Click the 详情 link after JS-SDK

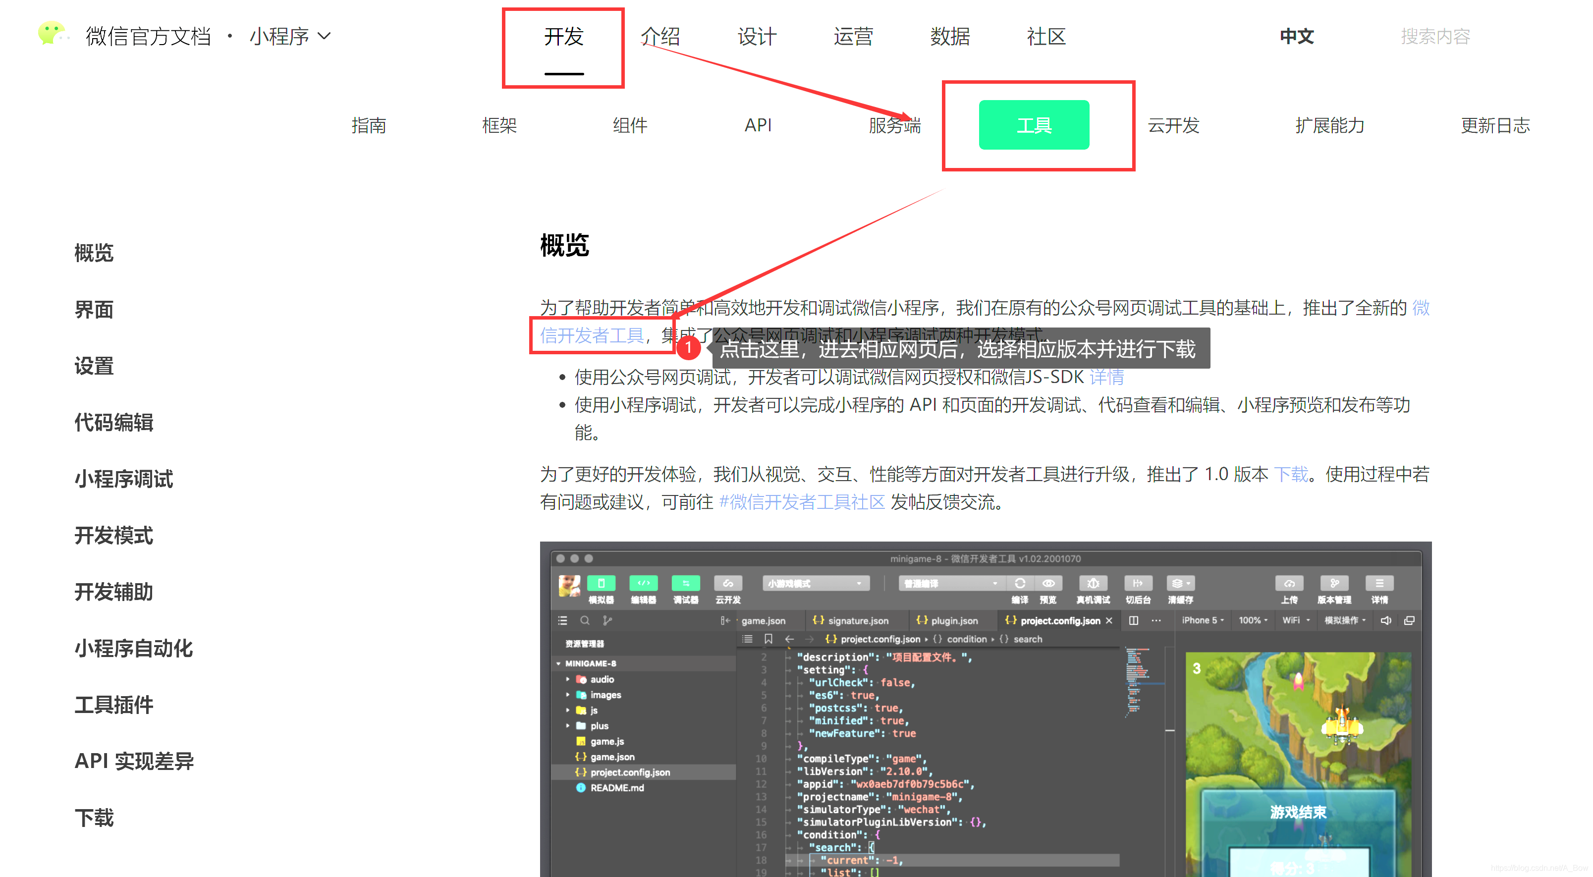[x=1106, y=377]
